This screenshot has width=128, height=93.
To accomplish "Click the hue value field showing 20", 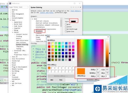I will click(98, 70).
